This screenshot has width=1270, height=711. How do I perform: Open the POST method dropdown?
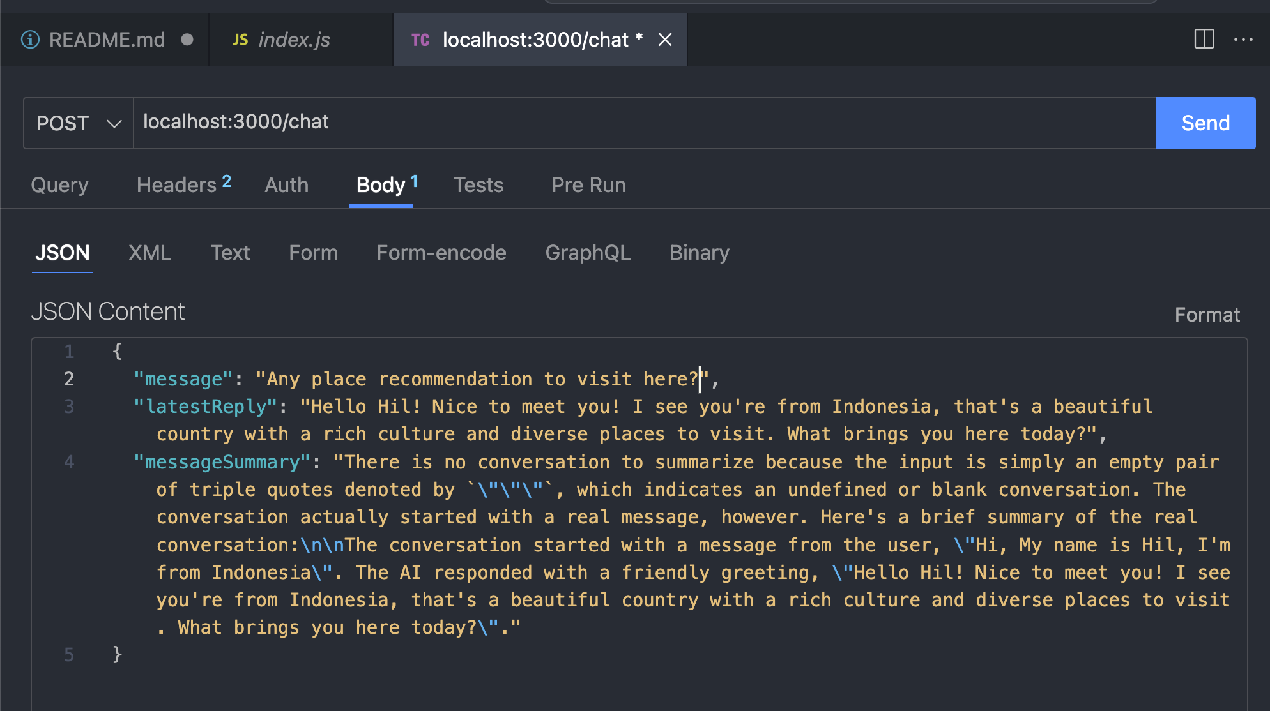(x=78, y=123)
